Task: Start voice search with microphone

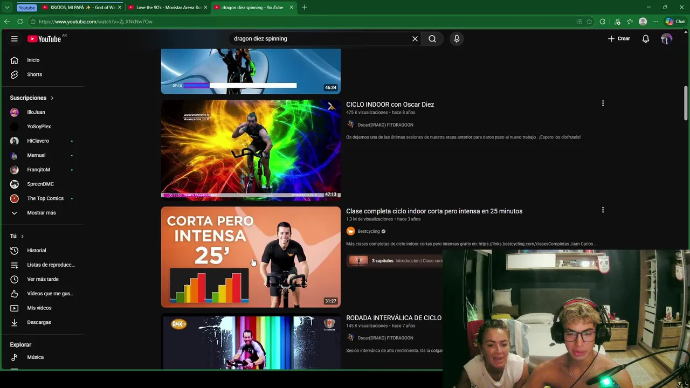Action: point(457,39)
